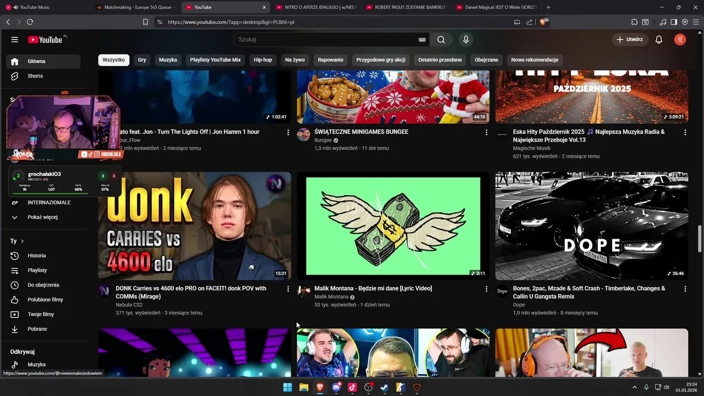Select the Na żywo filter chip
Image resolution: width=704 pixels, height=396 pixels.
click(x=295, y=60)
